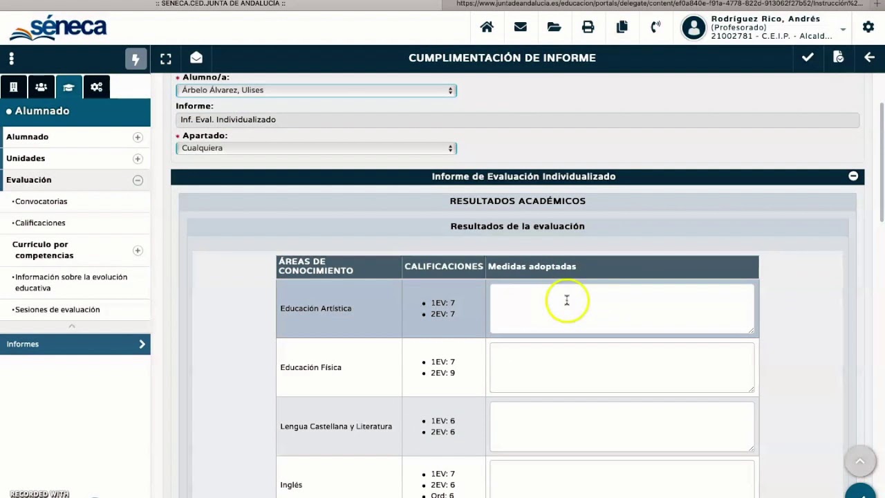Click the building icon in the sidebar tabs
Screen dimensions: 885x498
click(x=12, y=86)
